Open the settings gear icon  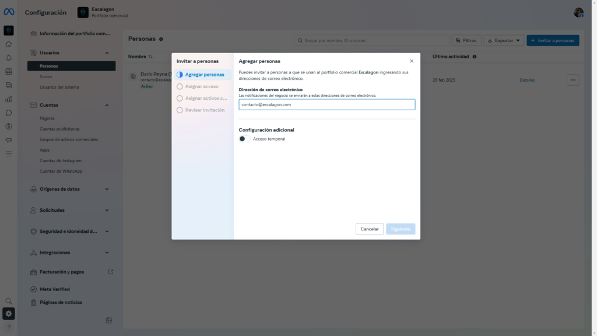(9, 314)
